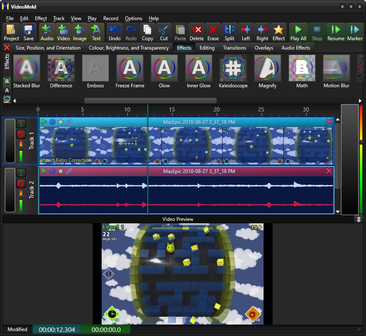
Task: Open the Play menu
Action: tap(92, 18)
